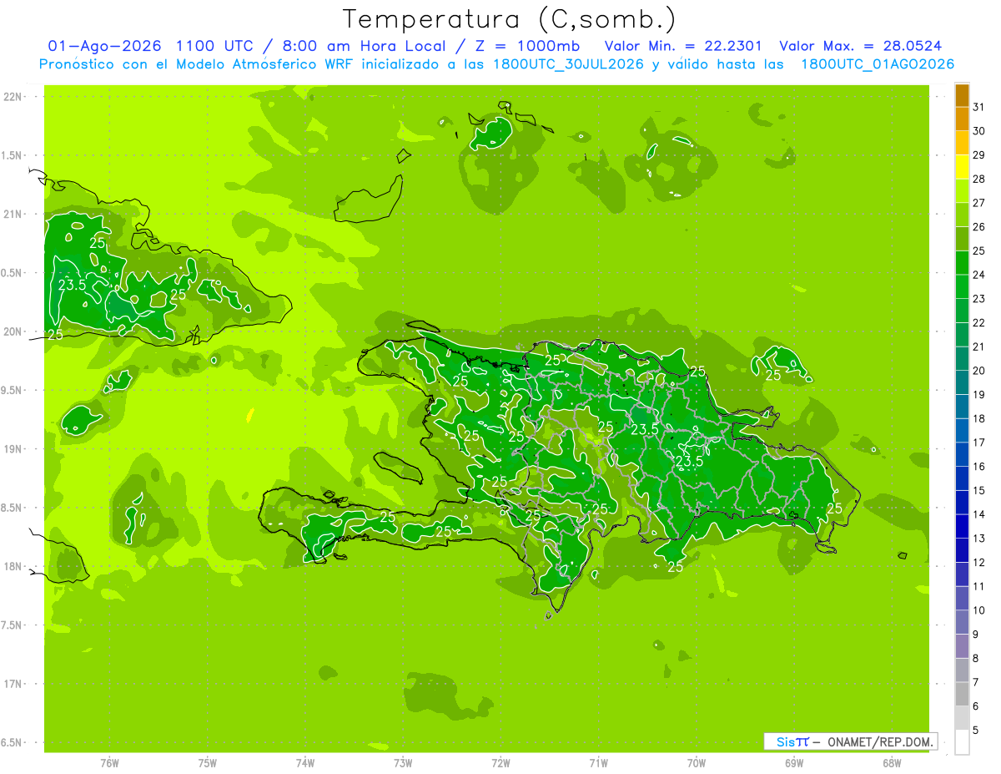
Task: Click the Valor Min. = 22.2301 text
Action: click(682, 46)
